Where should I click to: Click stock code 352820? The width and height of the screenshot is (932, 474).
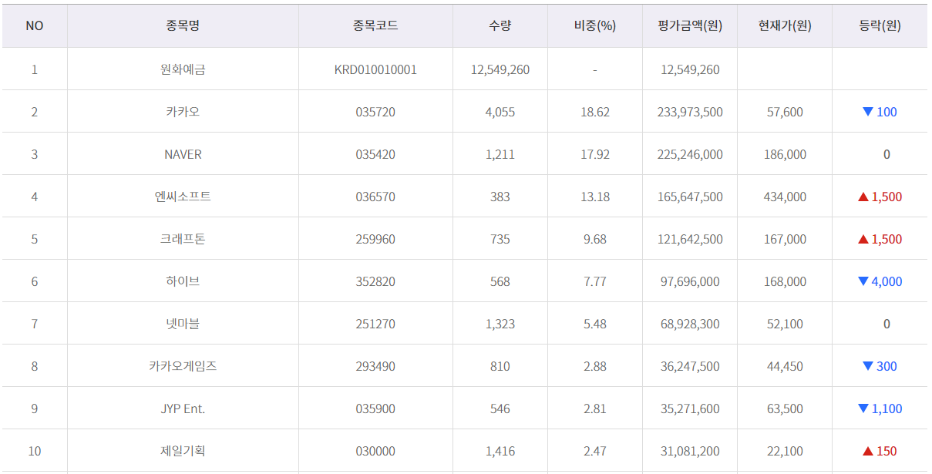point(375,281)
